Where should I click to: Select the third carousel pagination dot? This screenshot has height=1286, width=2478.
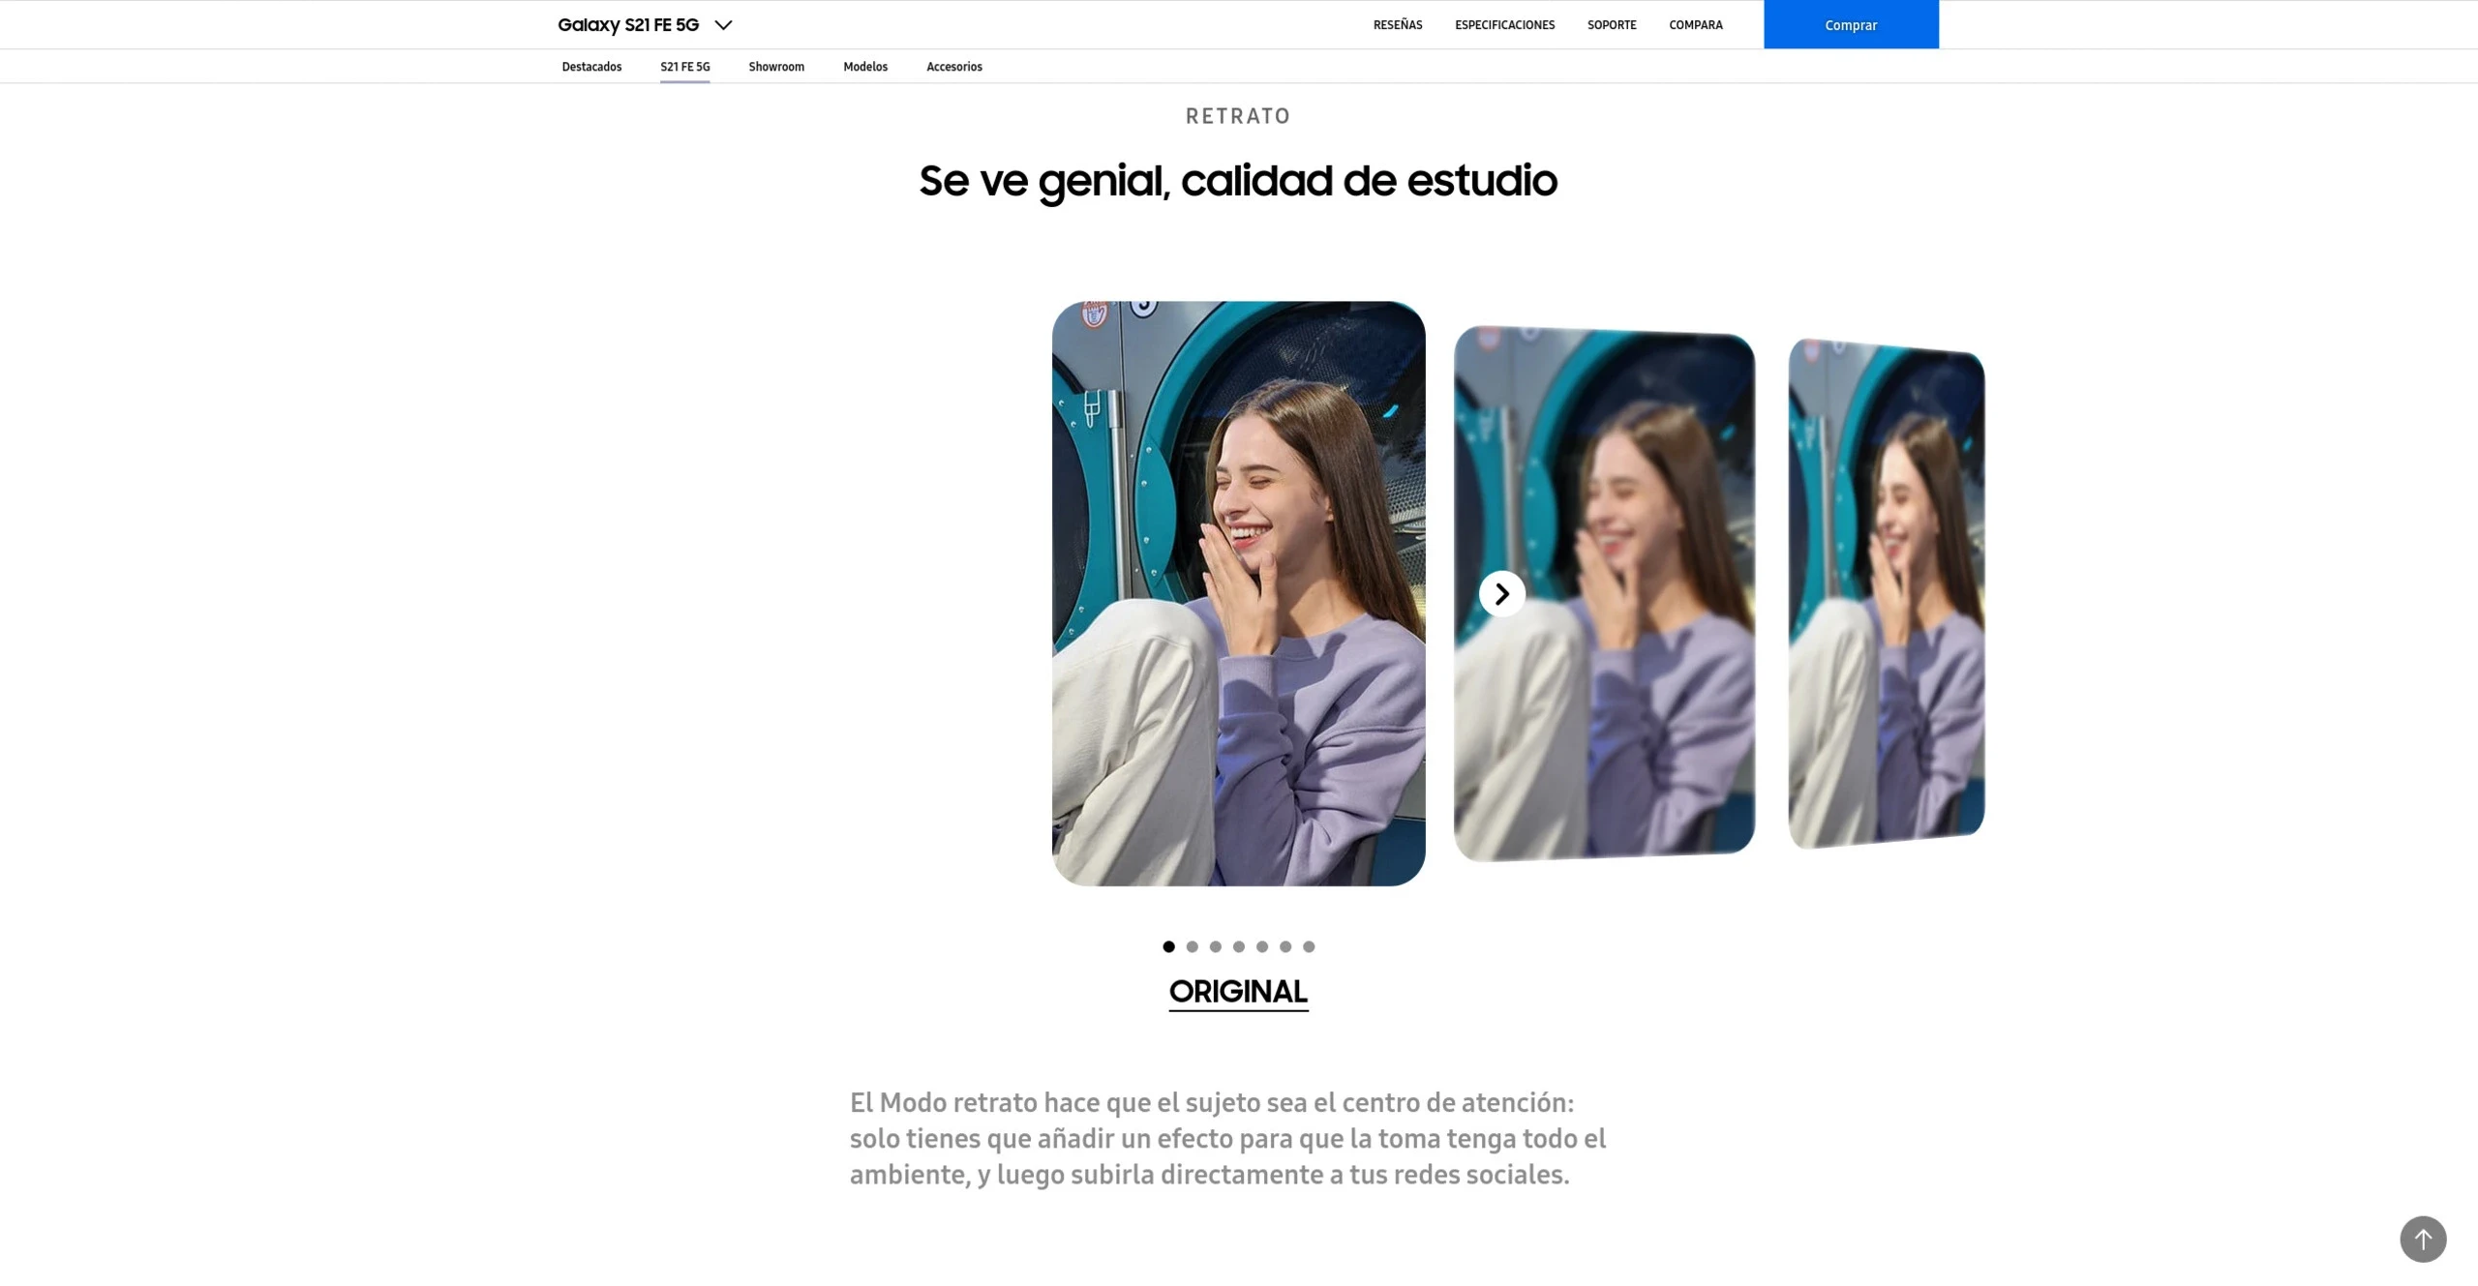[1215, 946]
